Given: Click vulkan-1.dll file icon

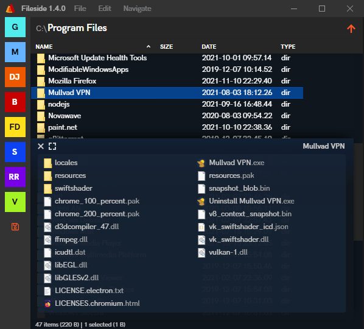Looking at the screenshot, I should click(201, 253).
